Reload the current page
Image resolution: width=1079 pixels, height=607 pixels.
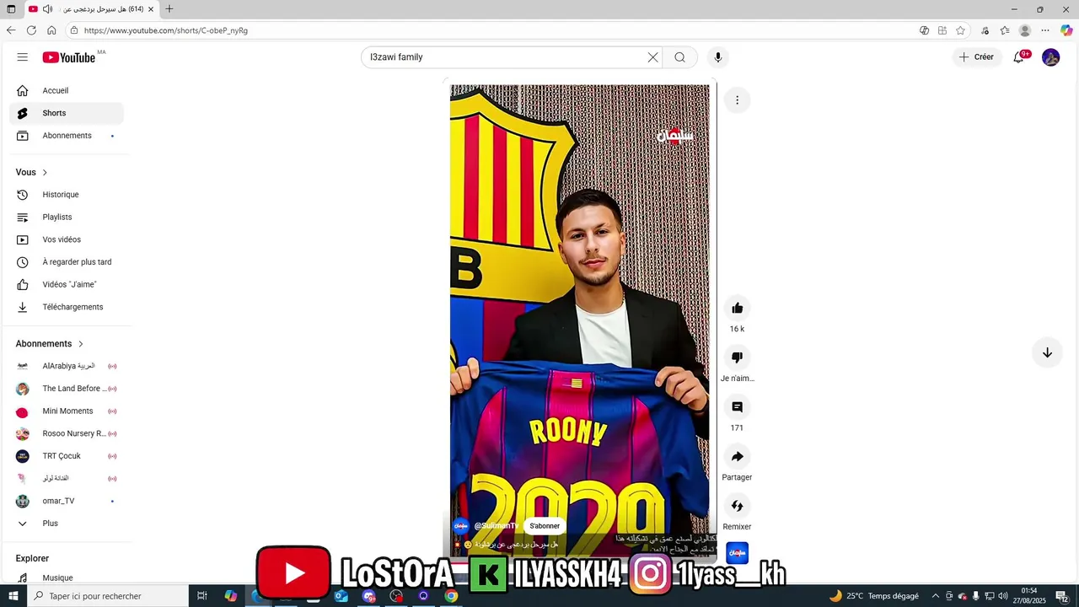[x=31, y=30]
